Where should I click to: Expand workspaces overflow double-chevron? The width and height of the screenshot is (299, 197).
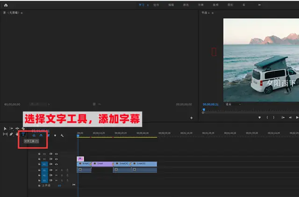259,5
